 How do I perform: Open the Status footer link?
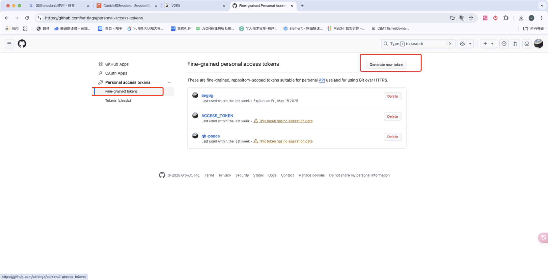[258, 175]
